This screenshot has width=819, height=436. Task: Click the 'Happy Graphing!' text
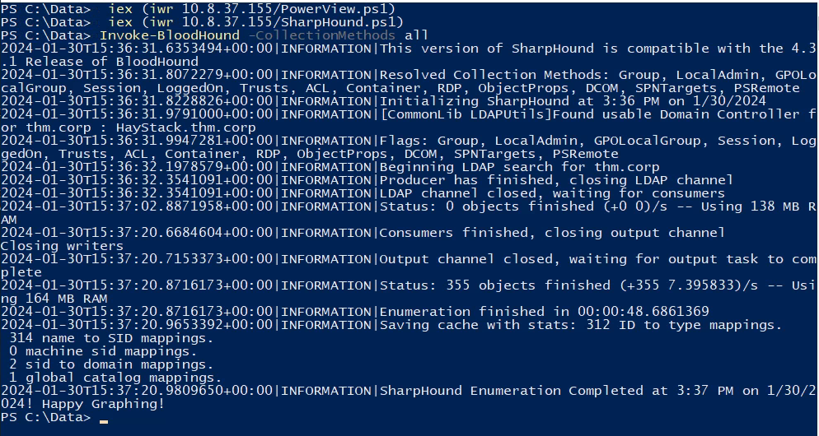(x=103, y=404)
